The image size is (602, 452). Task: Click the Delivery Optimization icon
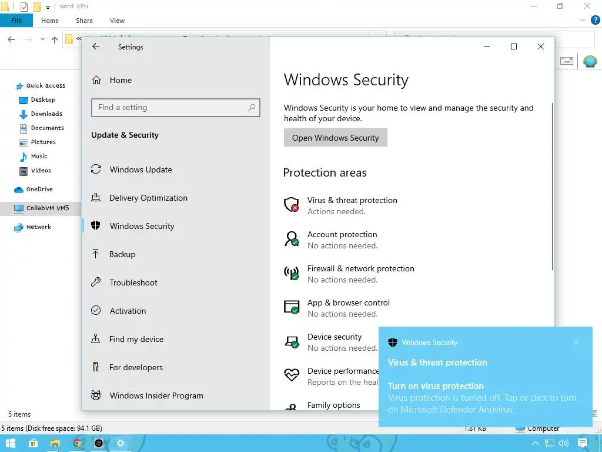[96, 198]
